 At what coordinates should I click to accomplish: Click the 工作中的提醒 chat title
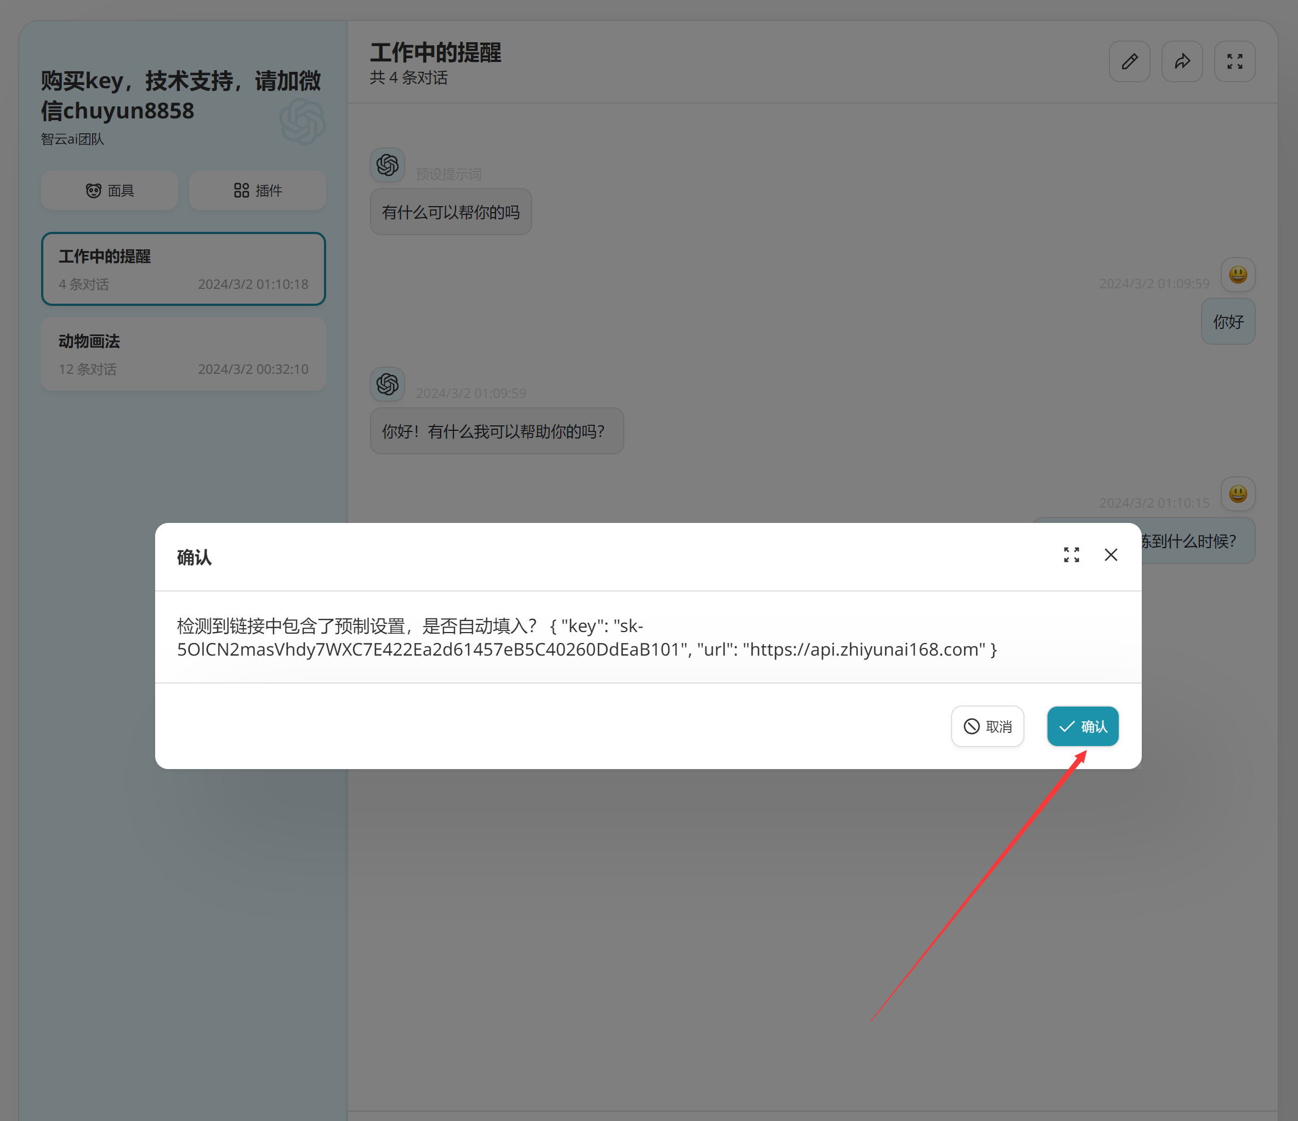(435, 53)
